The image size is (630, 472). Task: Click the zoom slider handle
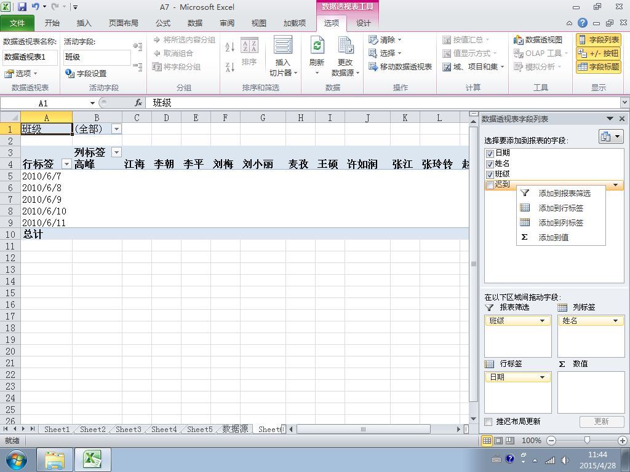(x=587, y=441)
